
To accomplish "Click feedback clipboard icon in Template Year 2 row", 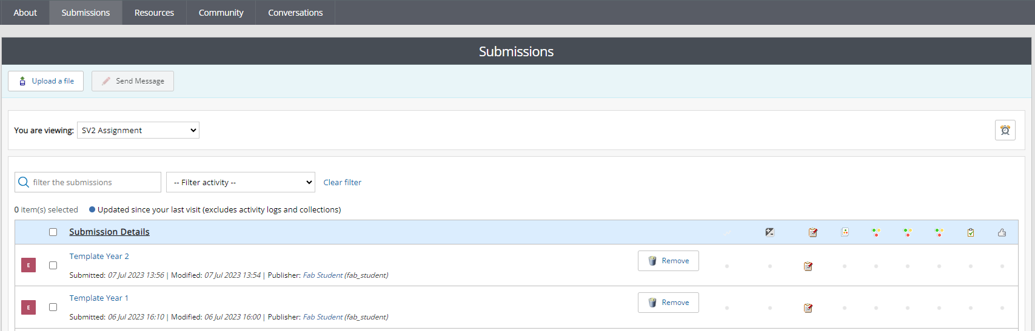I will pos(808,266).
